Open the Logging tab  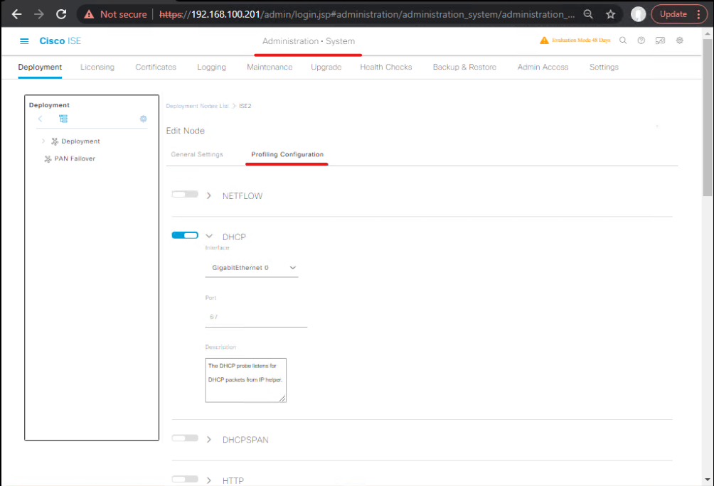coord(211,67)
